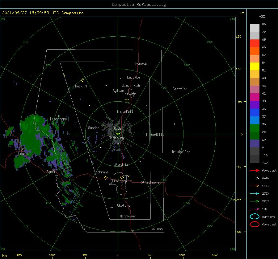Click the current legend text
The image size is (278, 259).
268,217
